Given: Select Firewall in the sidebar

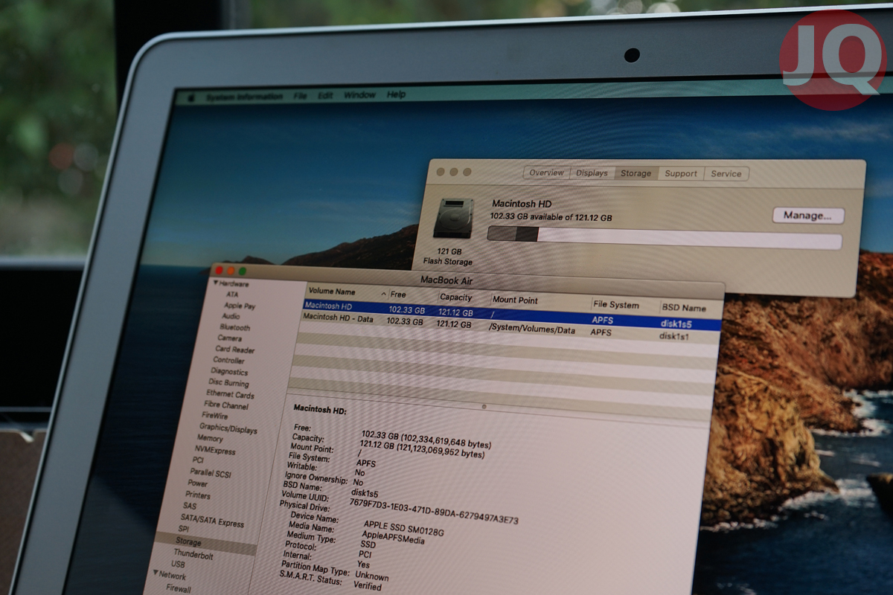Looking at the screenshot, I should coord(178,588).
